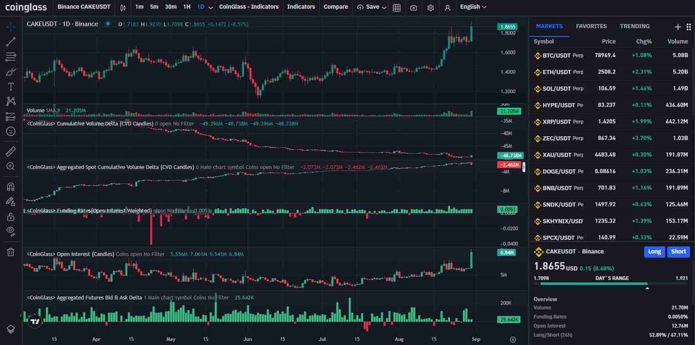Open the Indicators menu
This screenshot has width=695, height=345.
pyautogui.click(x=301, y=7)
